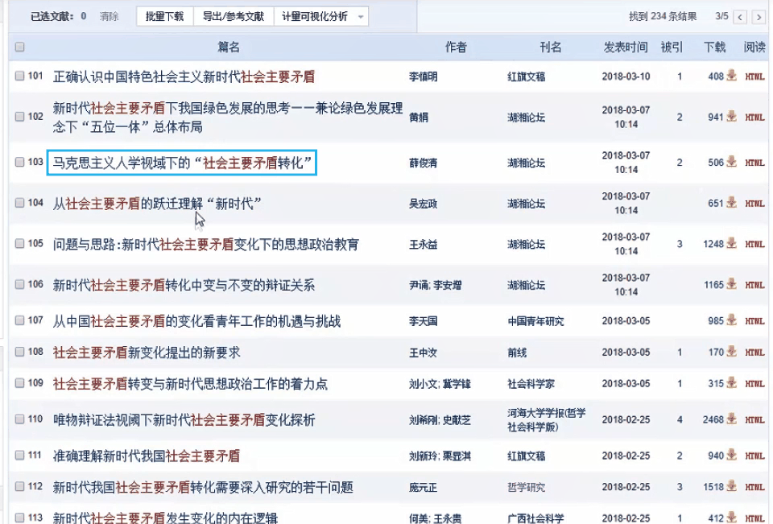Viewport: 773px width, 524px height.
Task: Open journal 河海大学学报(哲学社会科学版)
Action: [546, 420]
